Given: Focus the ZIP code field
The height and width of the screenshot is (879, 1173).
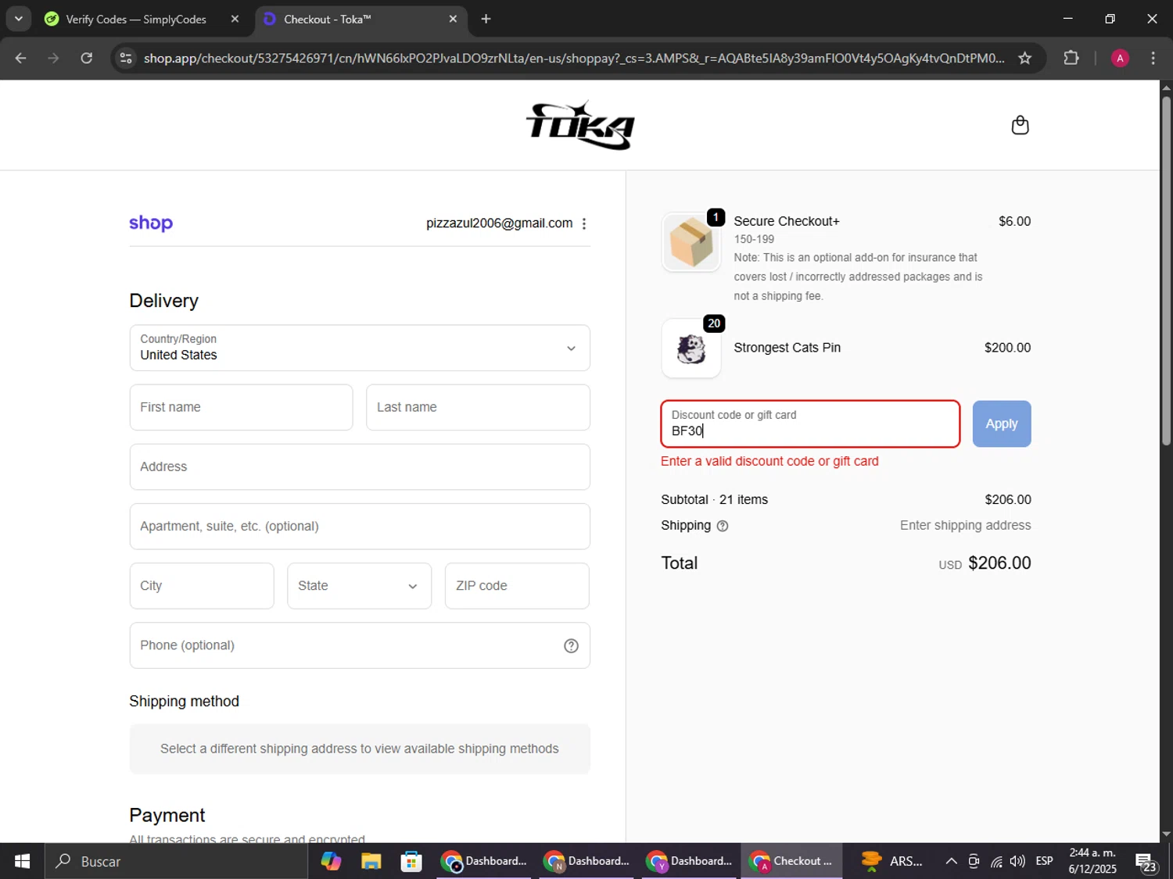Looking at the screenshot, I should (x=517, y=586).
